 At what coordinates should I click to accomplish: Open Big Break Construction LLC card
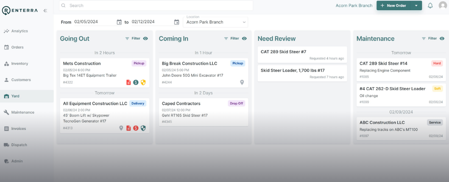point(204,73)
